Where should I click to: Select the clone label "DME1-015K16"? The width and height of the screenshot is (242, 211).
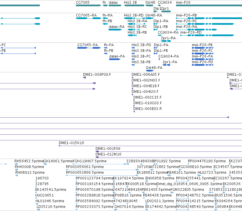click(71, 143)
